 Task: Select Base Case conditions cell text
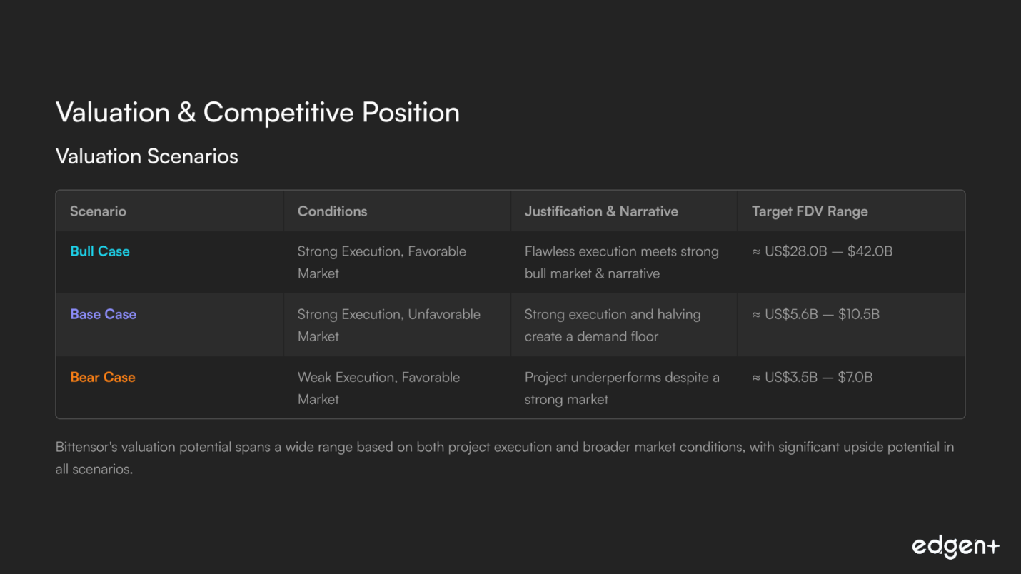(x=388, y=325)
